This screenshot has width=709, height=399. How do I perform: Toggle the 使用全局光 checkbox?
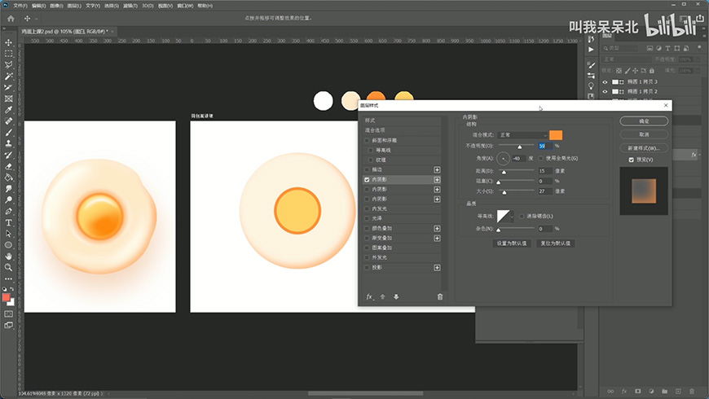click(542, 157)
